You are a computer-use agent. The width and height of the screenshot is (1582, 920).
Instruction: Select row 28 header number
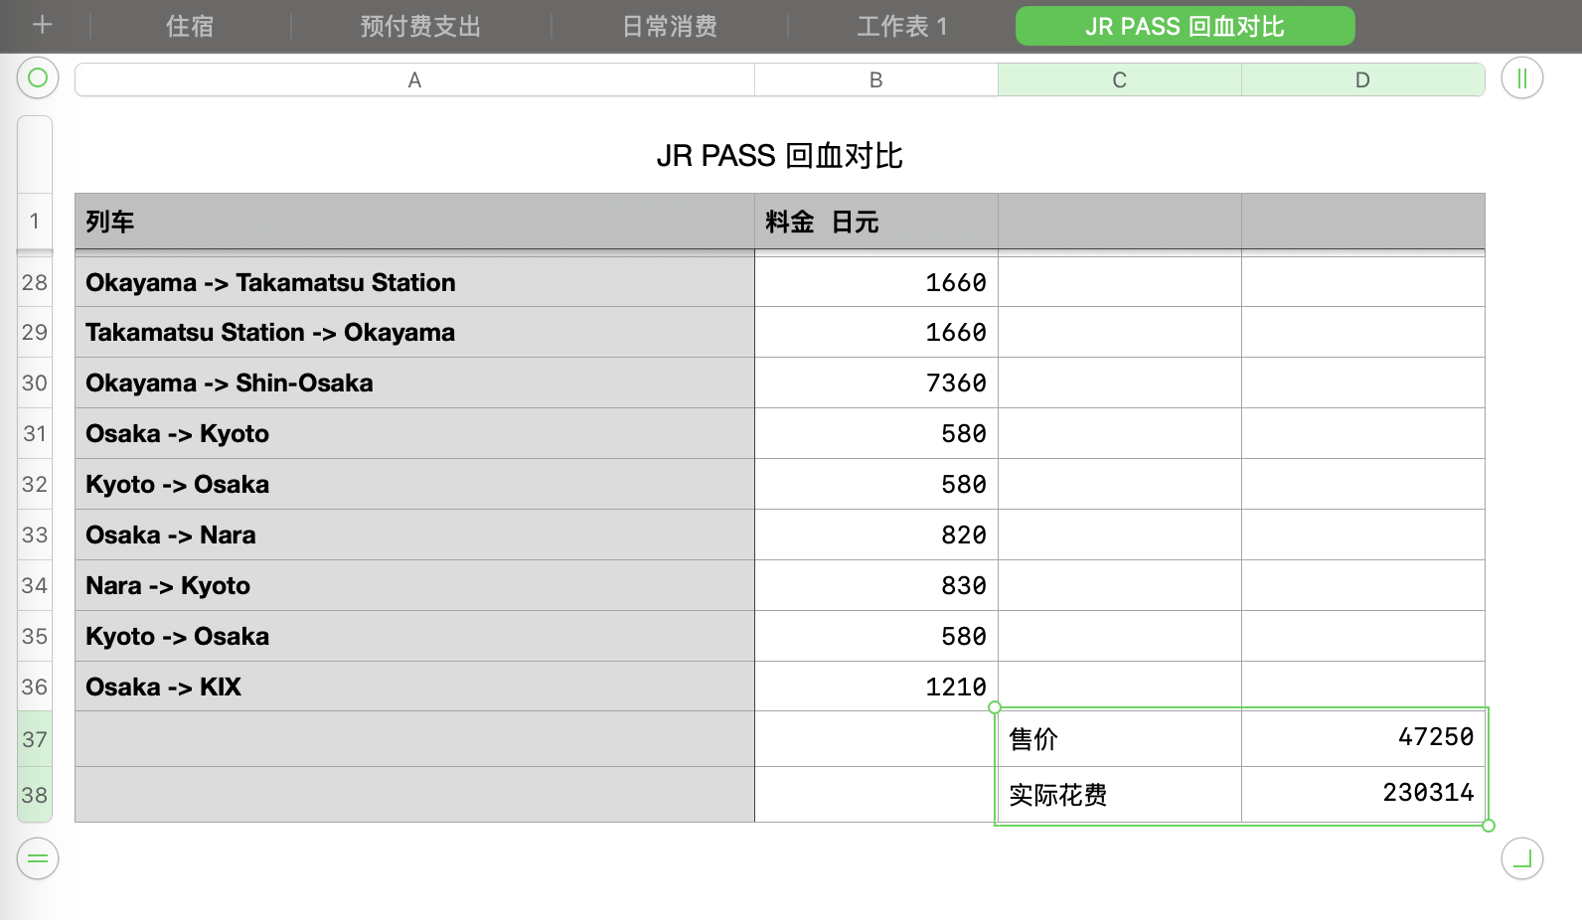pyautogui.click(x=35, y=282)
